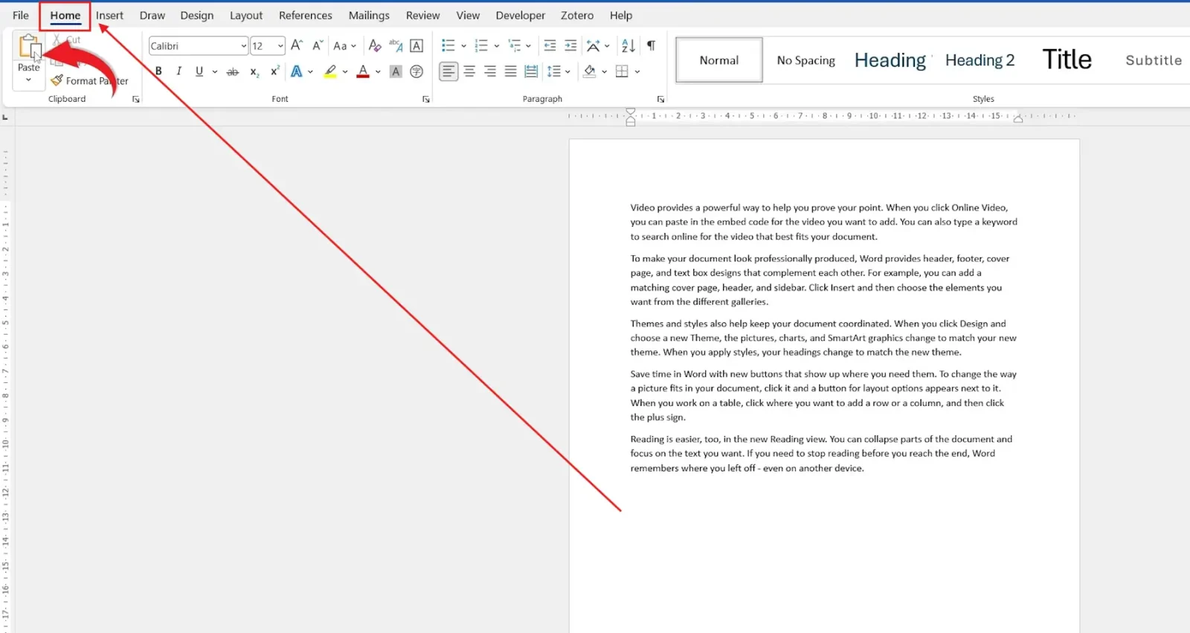1190x633 pixels.
Task: Select the Format Painter tool
Action: click(x=89, y=80)
